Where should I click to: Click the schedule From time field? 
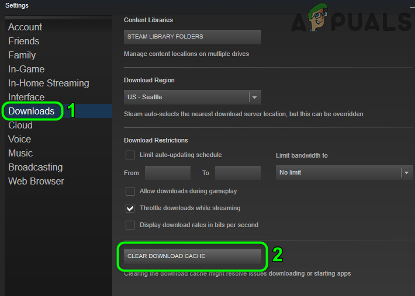pos(168,173)
